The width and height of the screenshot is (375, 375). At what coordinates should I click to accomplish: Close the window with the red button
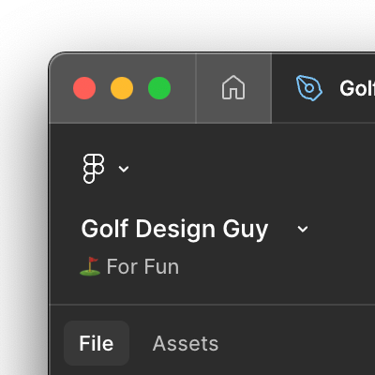(x=84, y=88)
